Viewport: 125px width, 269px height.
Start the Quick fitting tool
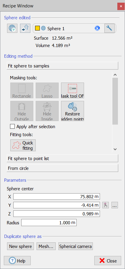coord(23,145)
